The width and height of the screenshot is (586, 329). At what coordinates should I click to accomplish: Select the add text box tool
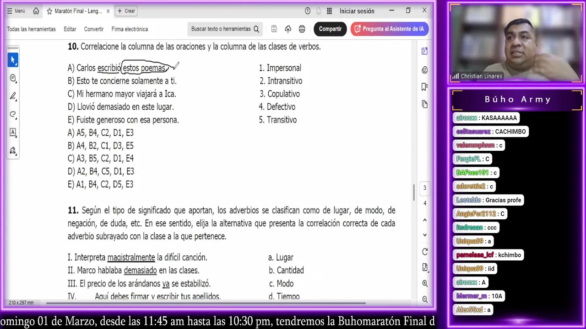coord(13,133)
